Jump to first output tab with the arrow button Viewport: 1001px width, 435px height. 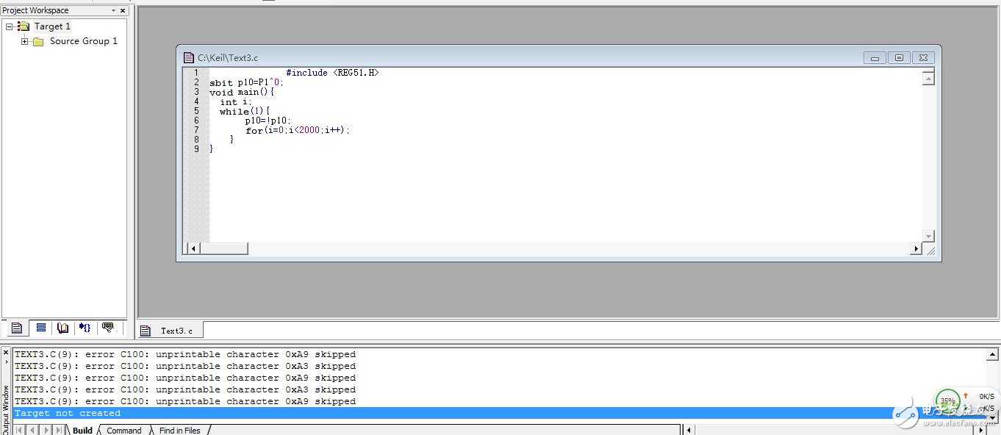point(20,430)
